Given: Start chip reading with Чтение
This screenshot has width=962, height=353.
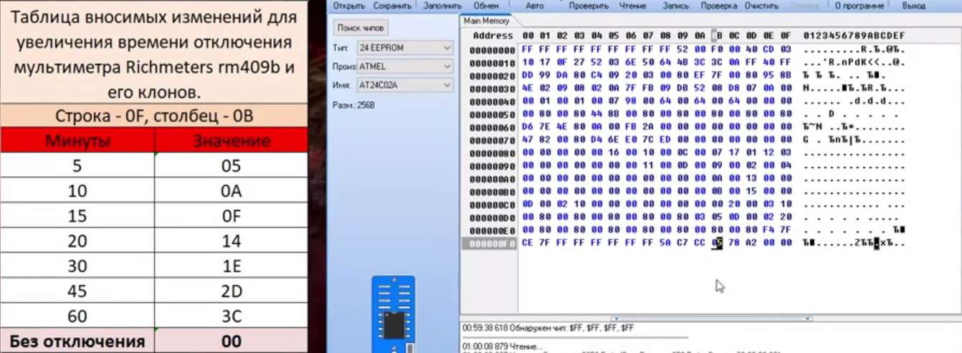Looking at the screenshot, I should (633, 5).
